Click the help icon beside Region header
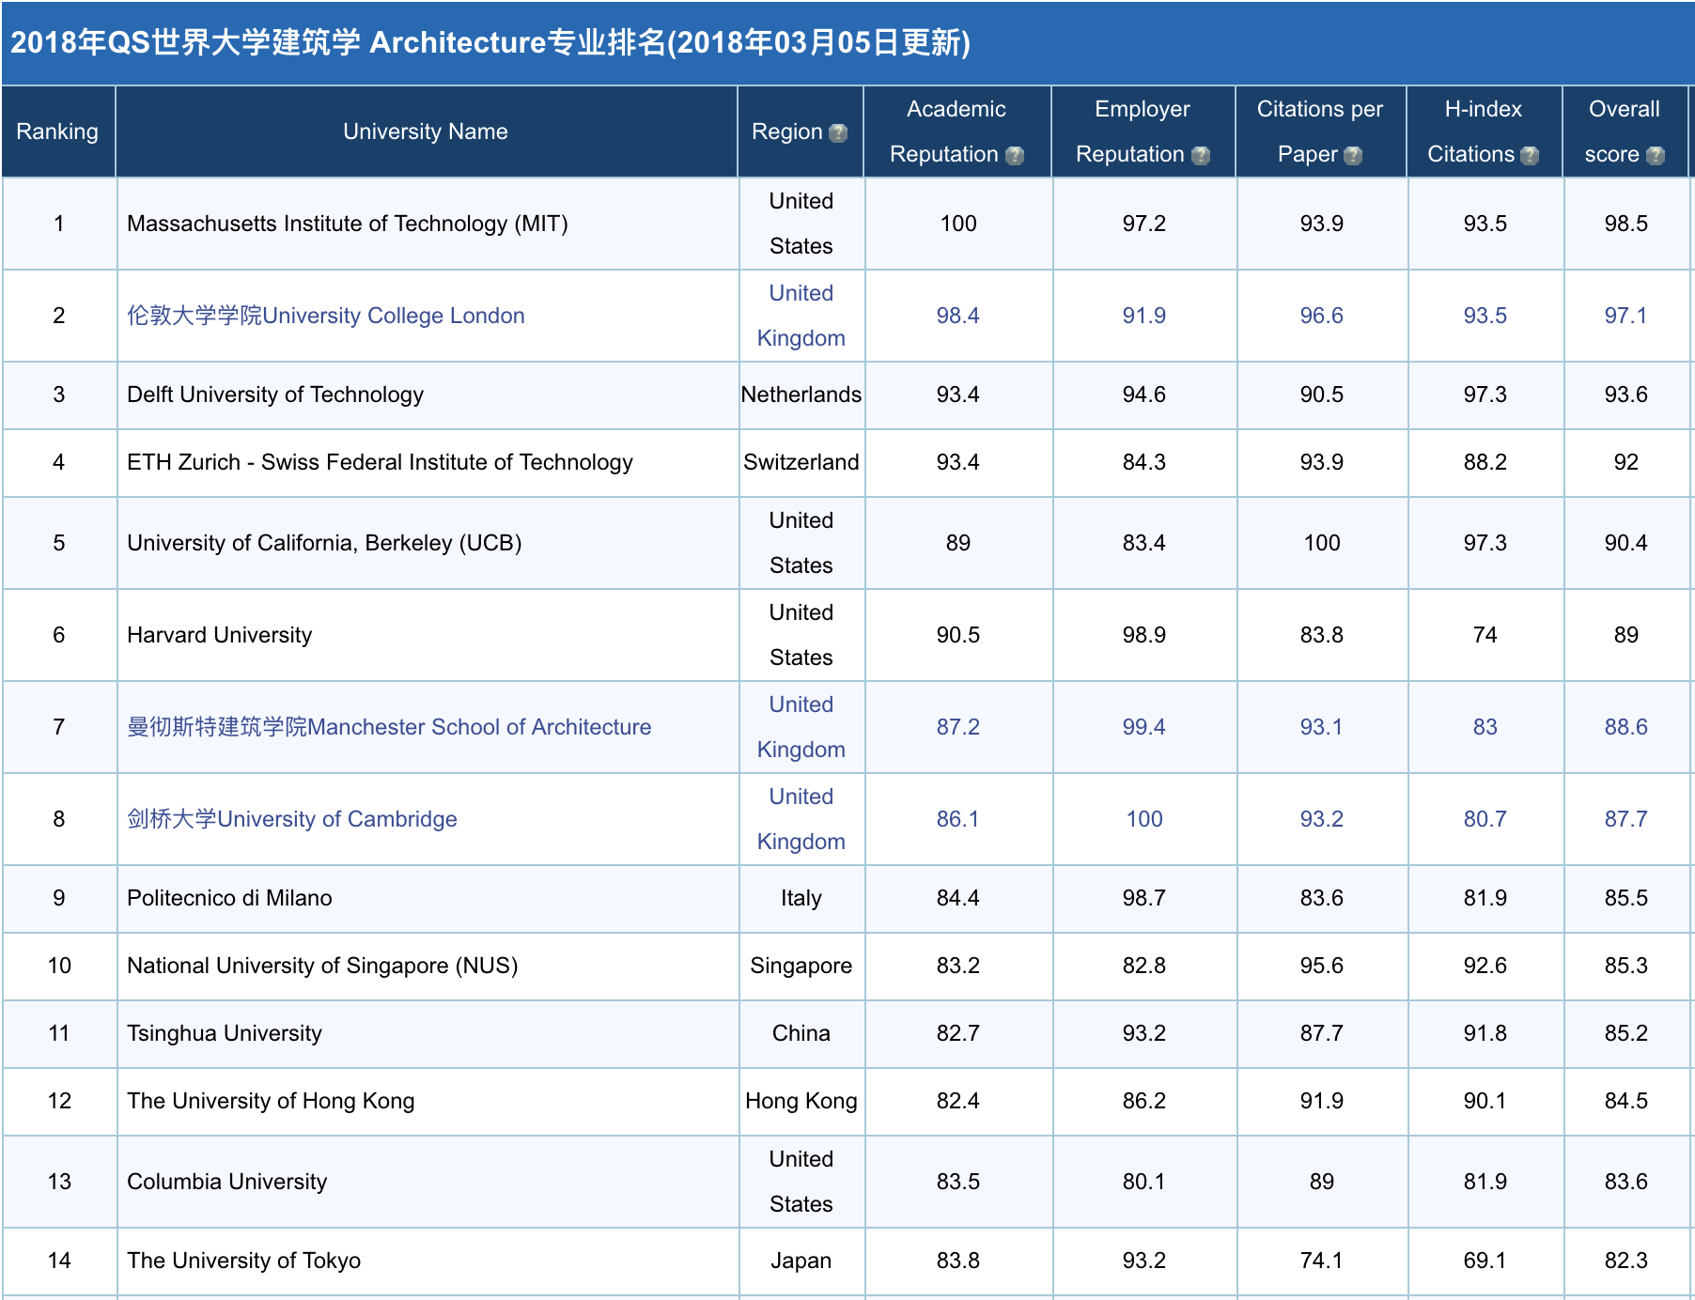The image size is (1695, 1300). click(838, 133)
